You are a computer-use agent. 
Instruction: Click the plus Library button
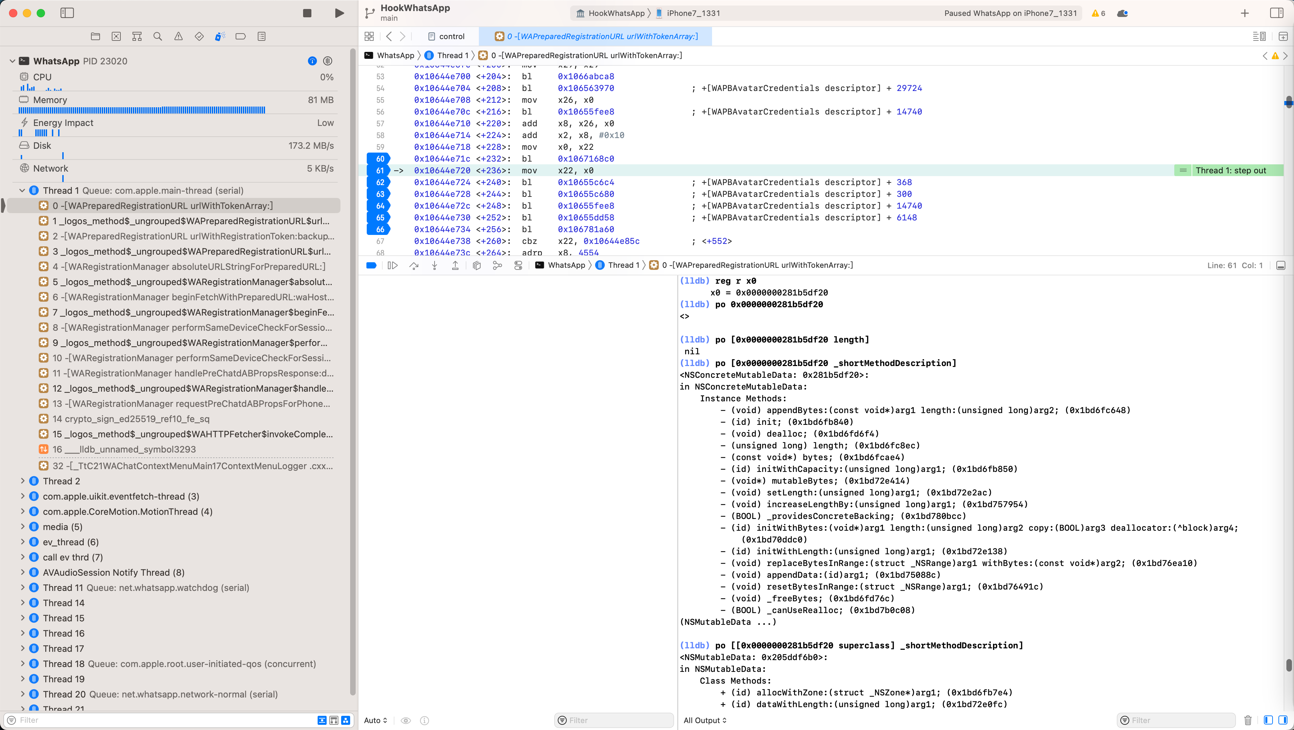[x=1245, y=13]
